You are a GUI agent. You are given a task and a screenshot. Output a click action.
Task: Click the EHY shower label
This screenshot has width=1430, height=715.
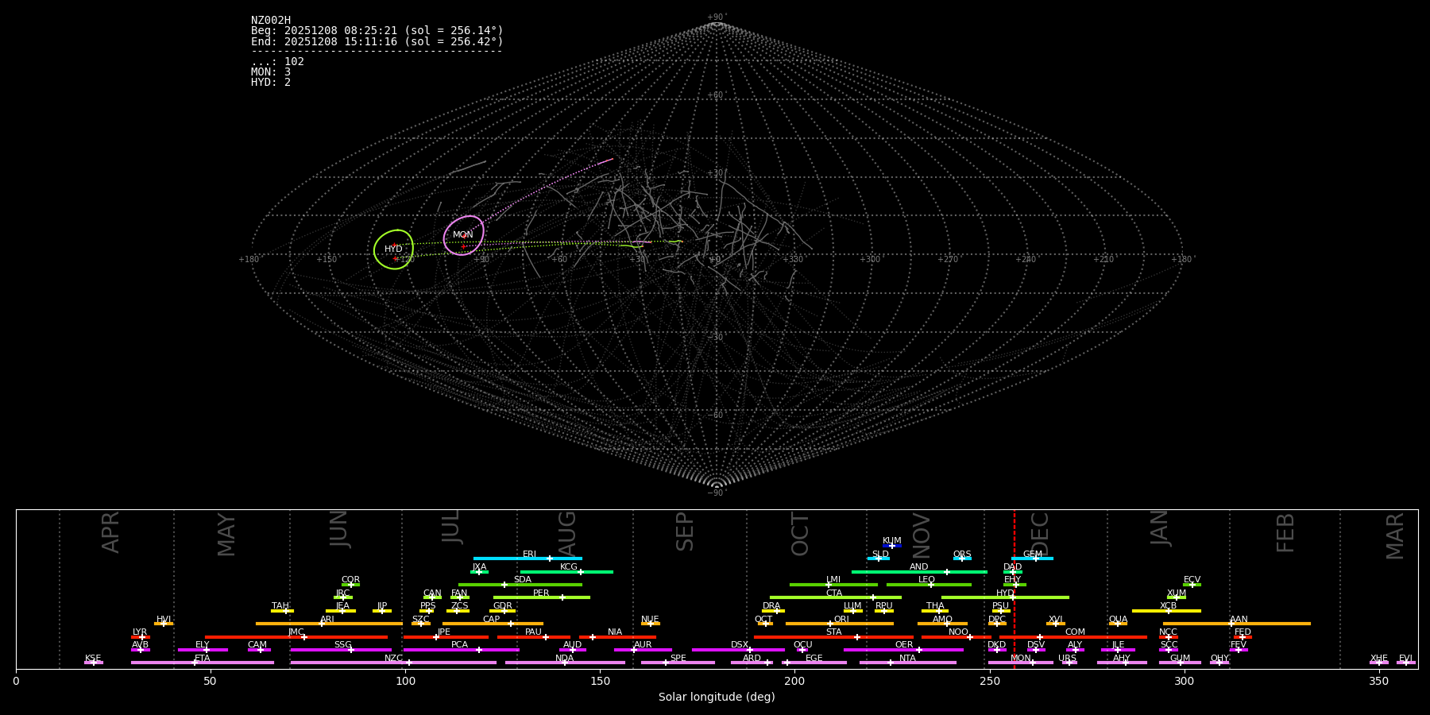(1013, 580)
